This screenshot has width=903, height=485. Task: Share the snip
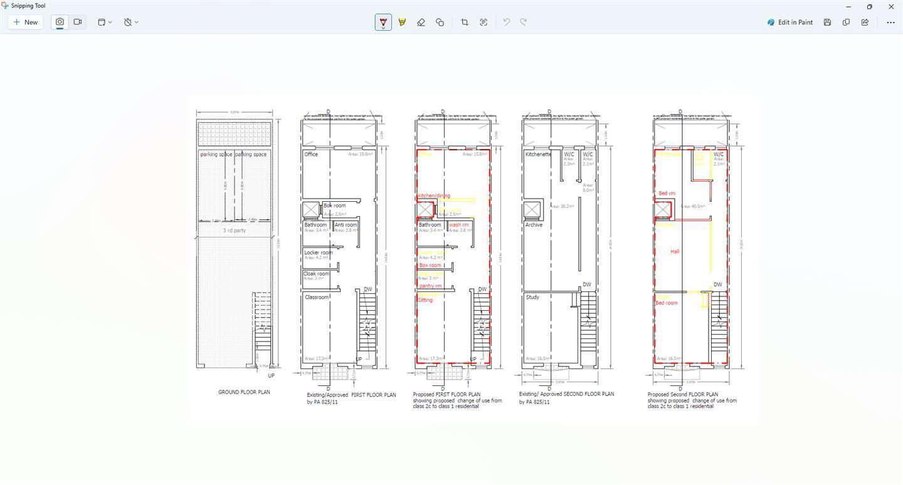point(865,22)
